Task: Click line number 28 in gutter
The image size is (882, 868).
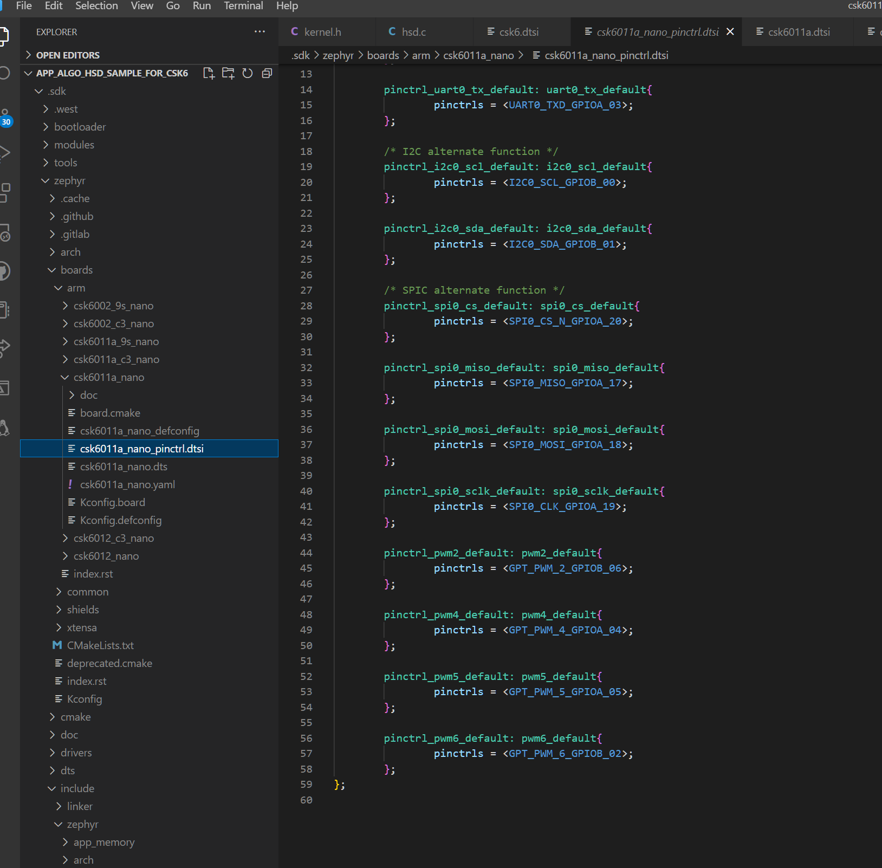Action: click(306, 306)
